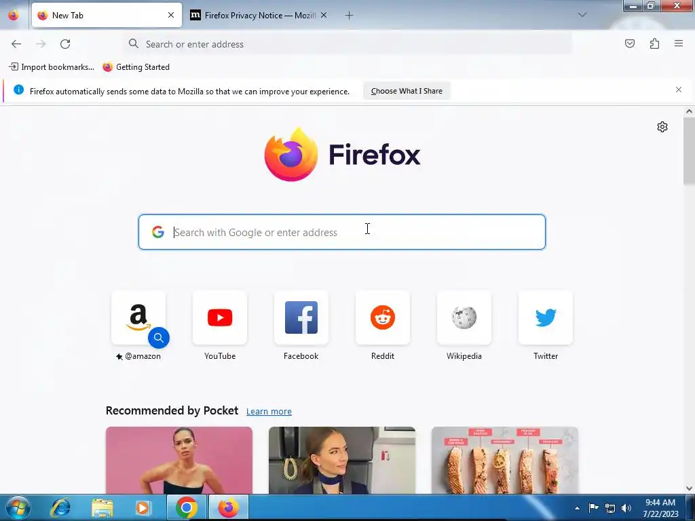Open the YouTube shortcut tile
Image resolution: width=695 pixels, height=521 pixels.
[220, 317]
